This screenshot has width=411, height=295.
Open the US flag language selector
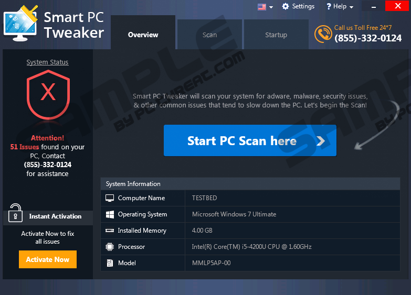click(261, 7)
